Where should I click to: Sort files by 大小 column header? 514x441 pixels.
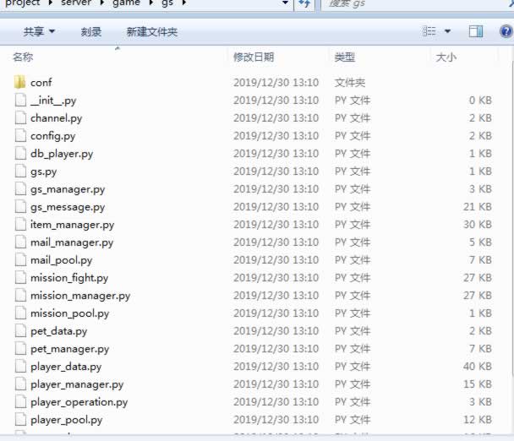[x=446, y=57]
